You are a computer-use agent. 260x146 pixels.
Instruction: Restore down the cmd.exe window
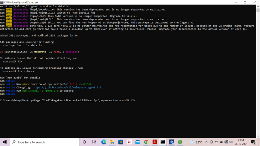click(245, 2)
